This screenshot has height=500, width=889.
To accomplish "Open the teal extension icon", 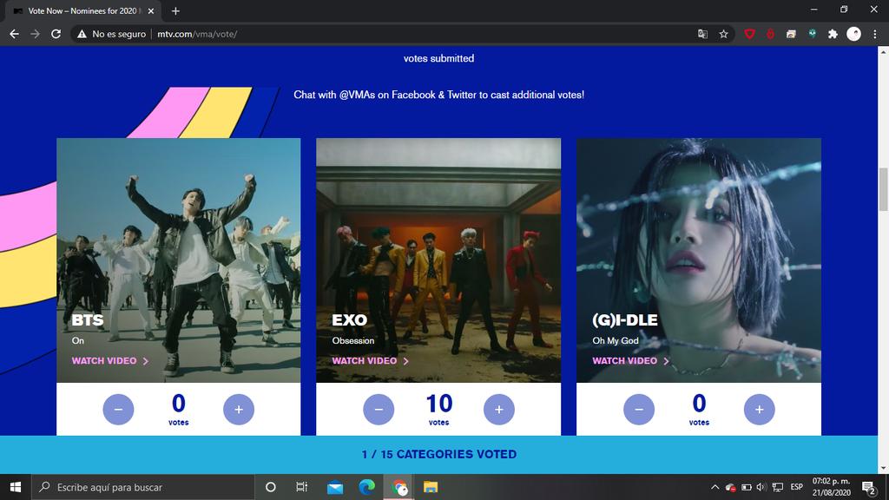I will 812,34.
